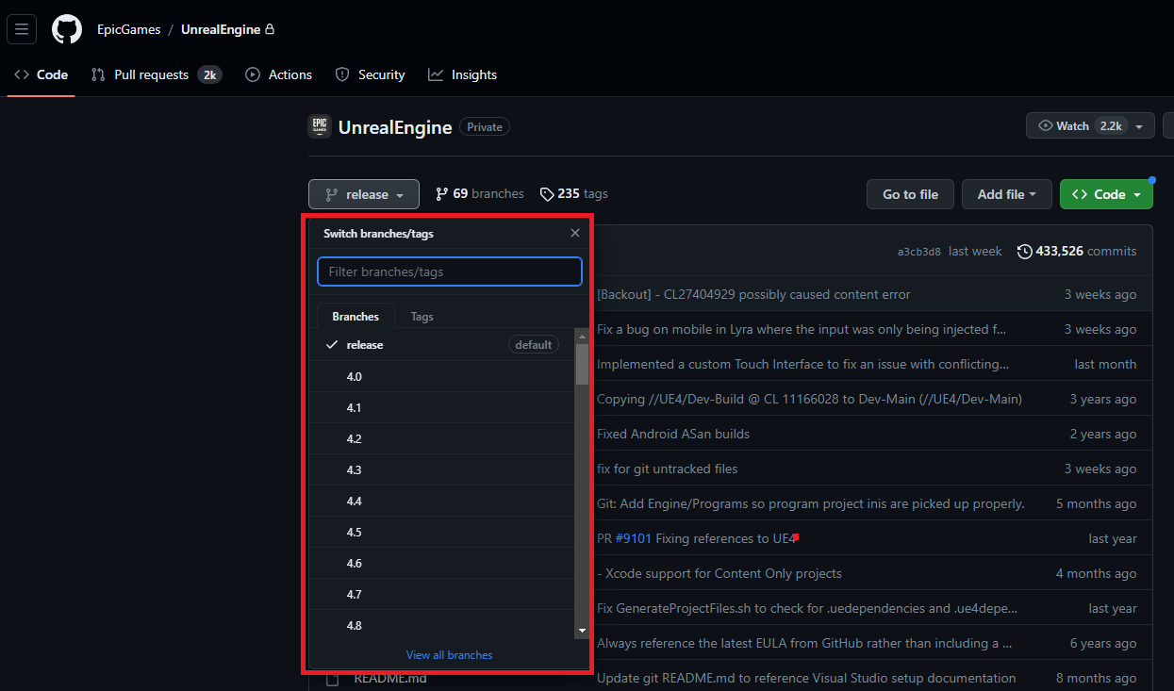1174x691 pixels.
Task: Open 'Copying //UE4/Dev-Build' commit message
Action: 809,399
